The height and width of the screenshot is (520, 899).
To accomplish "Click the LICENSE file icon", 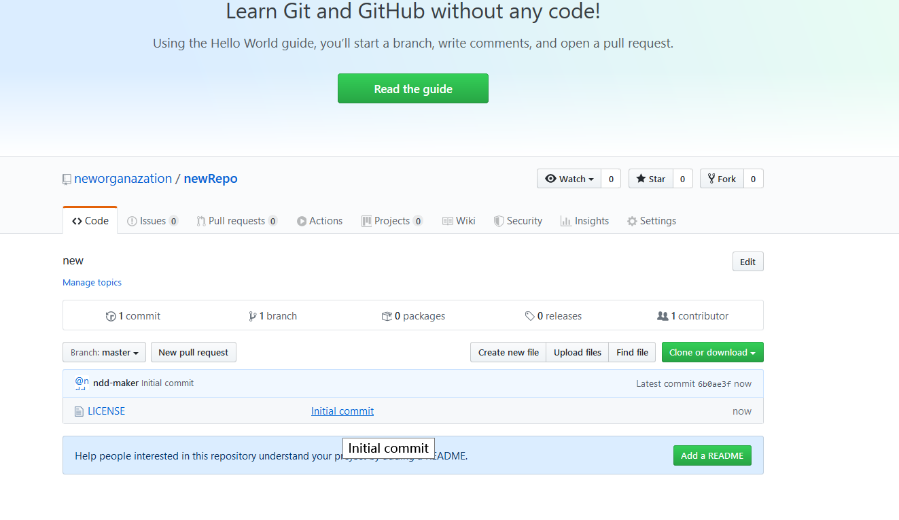I will [x=79, y=411].
